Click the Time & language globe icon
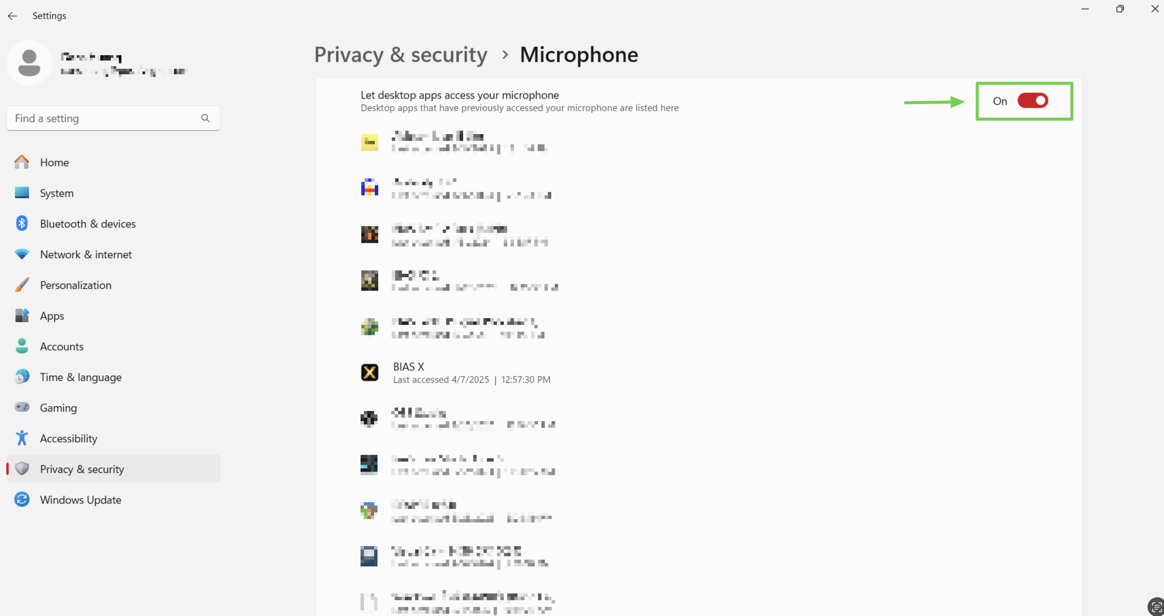 click(x=22, y=377)
